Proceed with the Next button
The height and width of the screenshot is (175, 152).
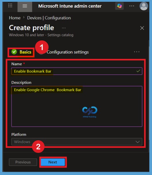[53, 162]
